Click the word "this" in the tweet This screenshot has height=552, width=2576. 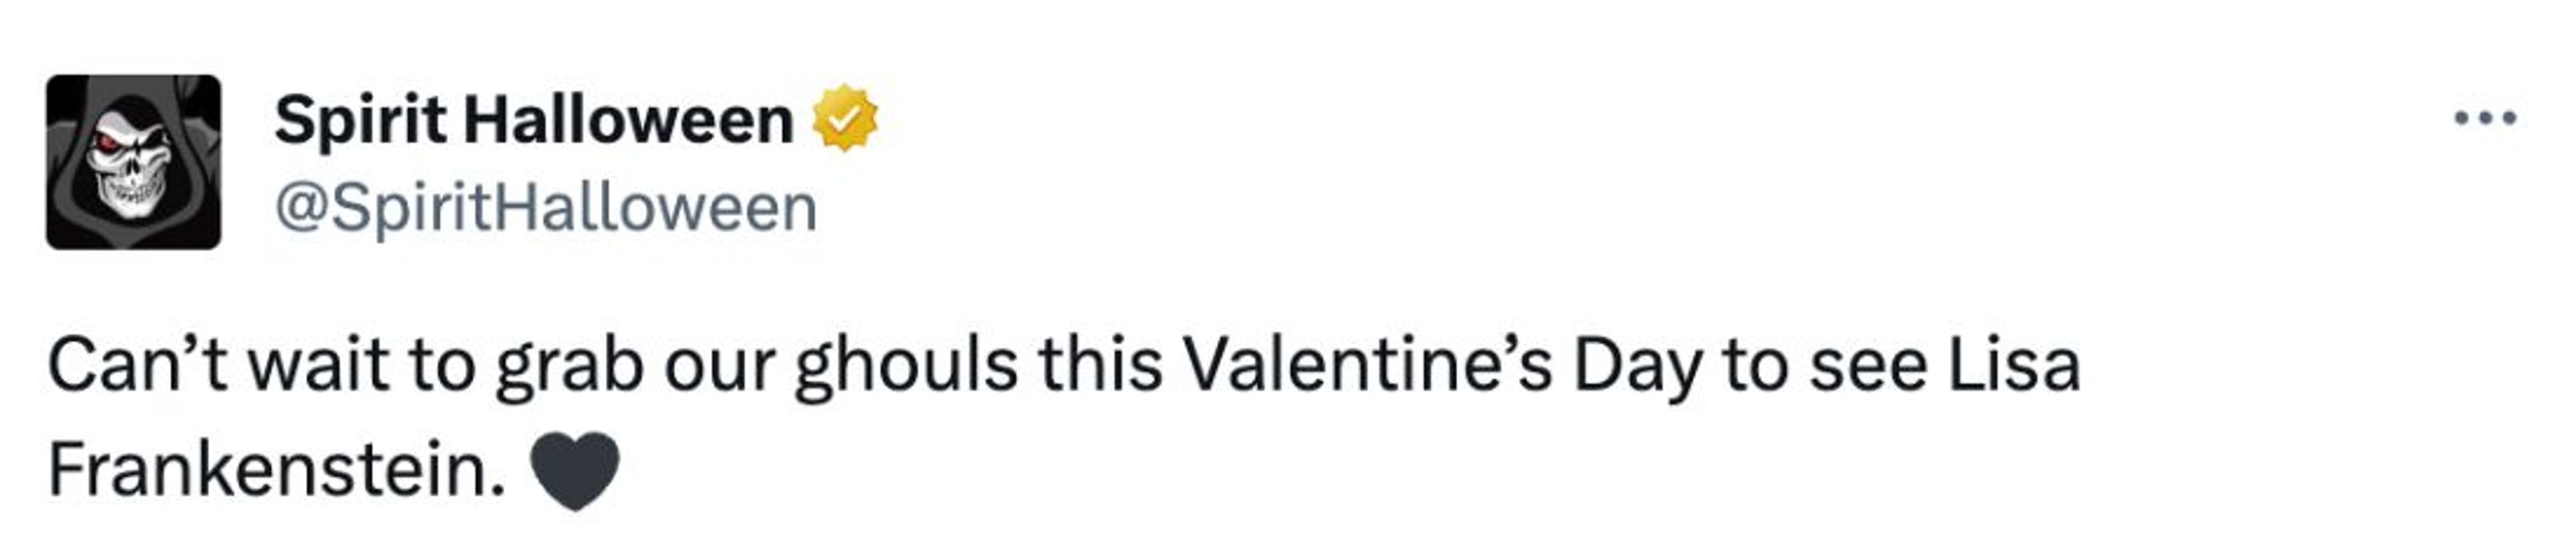click(x=1101, y=365)
